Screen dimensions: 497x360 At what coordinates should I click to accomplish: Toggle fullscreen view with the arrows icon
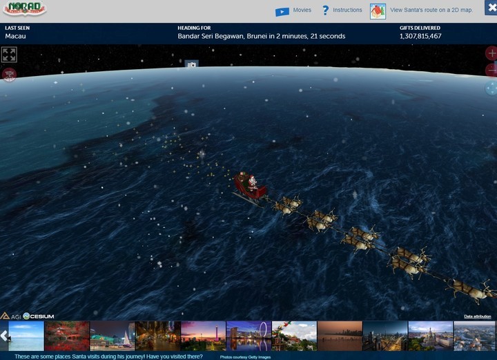(9, 55)
